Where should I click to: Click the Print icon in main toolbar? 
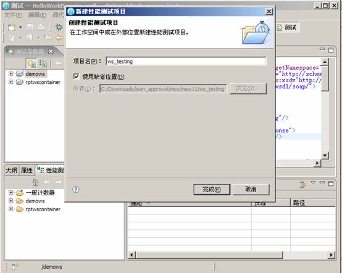coord(41,27)
